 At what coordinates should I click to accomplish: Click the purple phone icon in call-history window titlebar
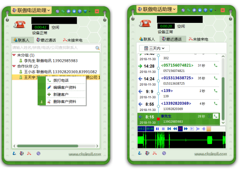[x=183, y=10]
